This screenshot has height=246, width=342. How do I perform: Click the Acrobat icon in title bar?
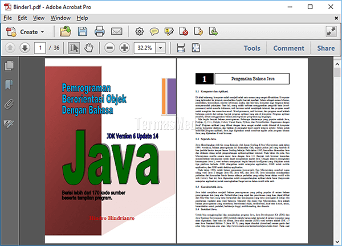coord(8,7)
